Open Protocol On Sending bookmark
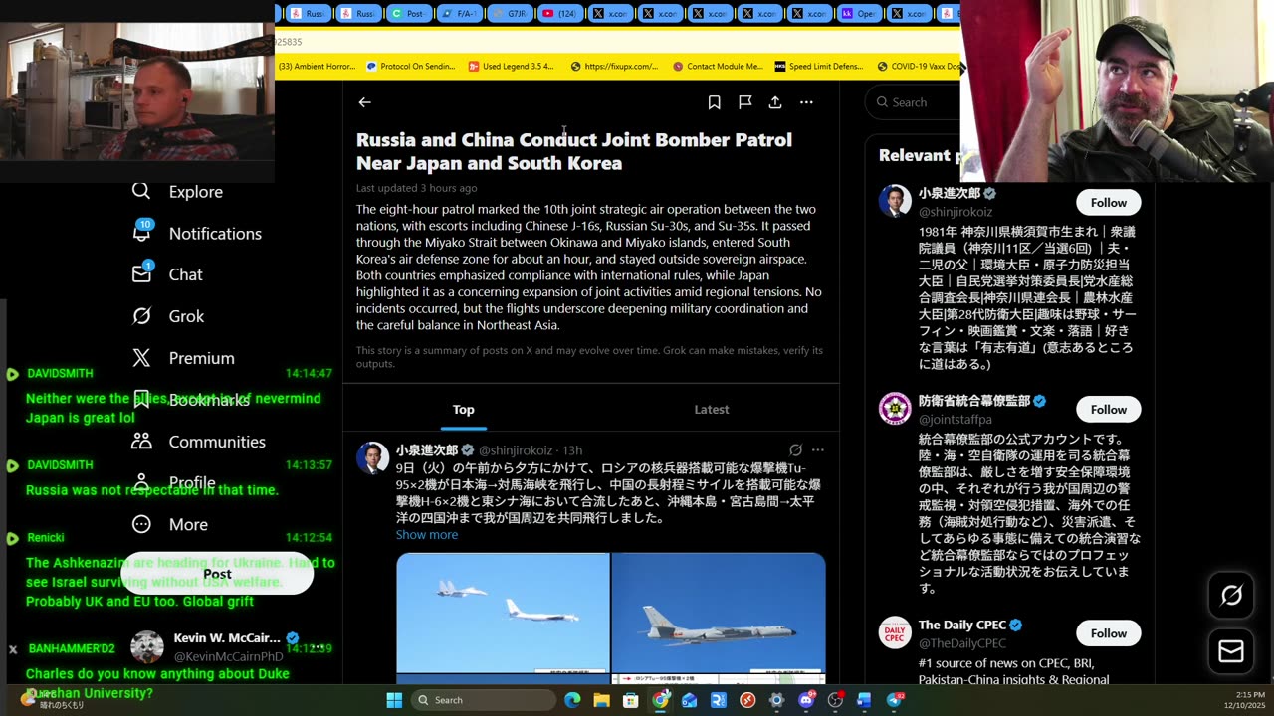1274x716 pixels. pos(411,67)
